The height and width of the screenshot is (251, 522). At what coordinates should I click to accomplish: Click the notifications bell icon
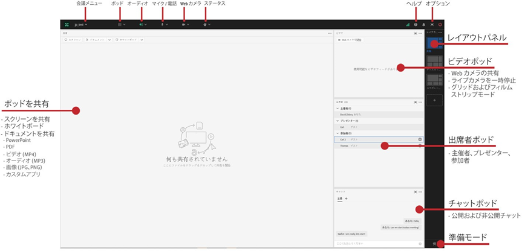pyautogui.click(x=423, y=25)
